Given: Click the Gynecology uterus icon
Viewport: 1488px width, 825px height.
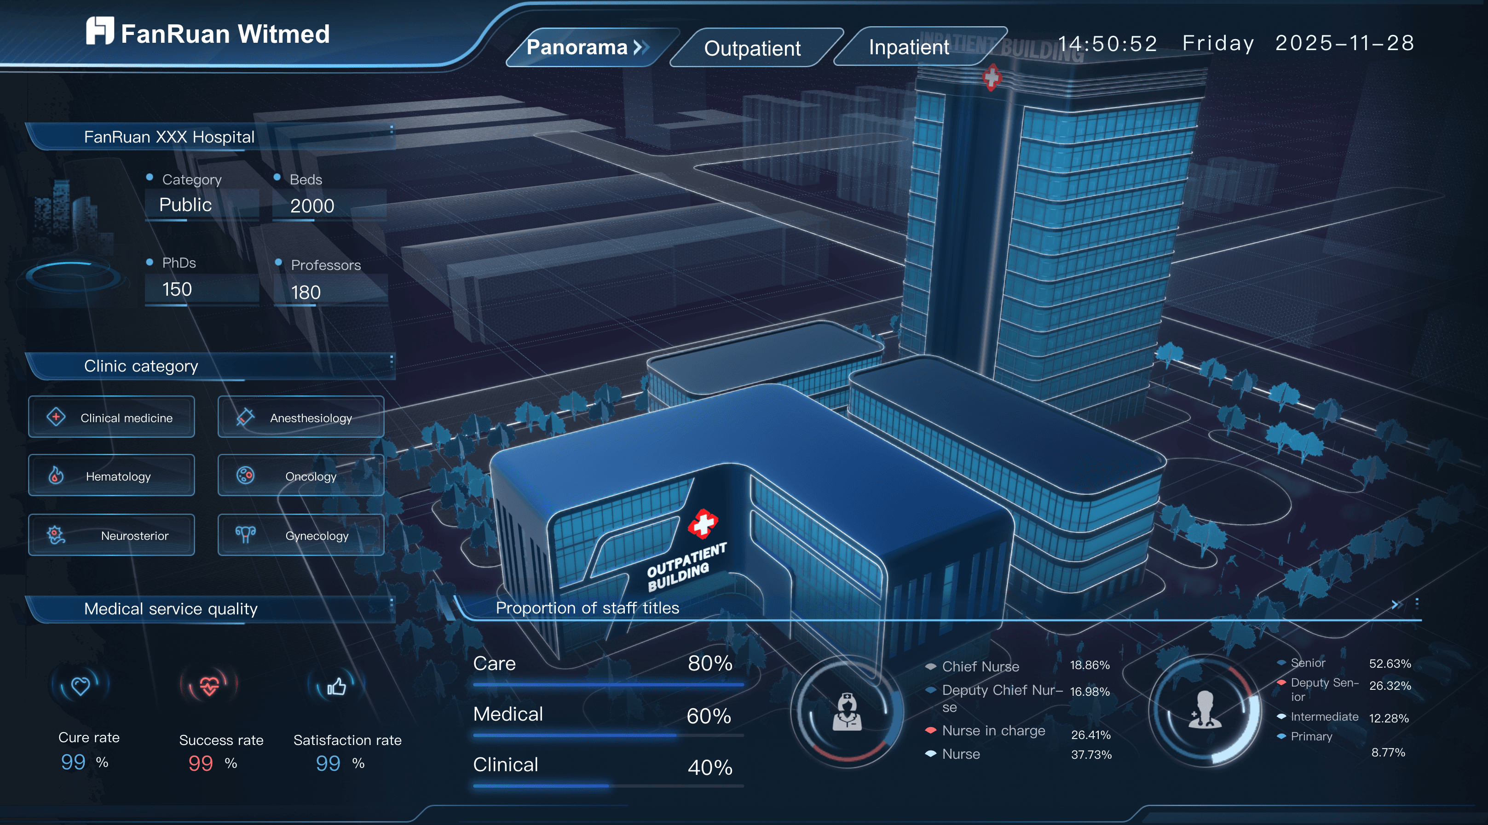Looking at the screenshot, I should (245, 535).
